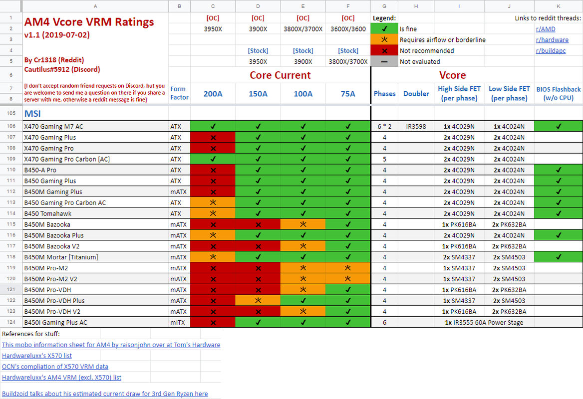
Task: Select row 106 header
Action: [11, 126]
